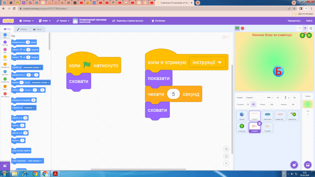The image size is (315, 177).
Task: Click the green flag above the stage
Action: tap(237, 28)
